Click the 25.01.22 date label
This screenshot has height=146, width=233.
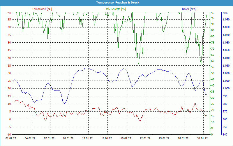(x=164, y=139)
